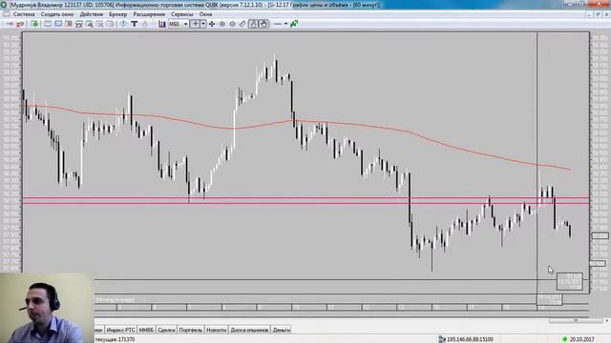Click the first table window toolbar icon
Screen dimensions: 611x343
(x=48, y=24)
